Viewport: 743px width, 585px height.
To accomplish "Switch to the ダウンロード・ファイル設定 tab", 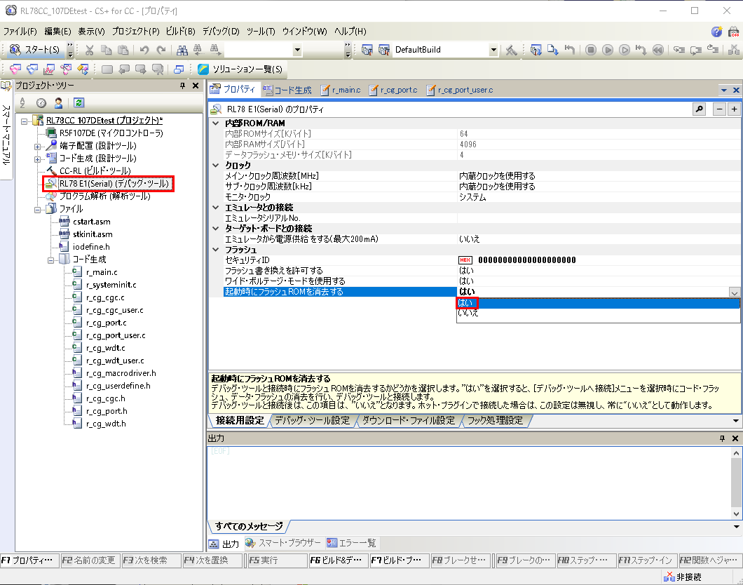I will tap(409, 420).
